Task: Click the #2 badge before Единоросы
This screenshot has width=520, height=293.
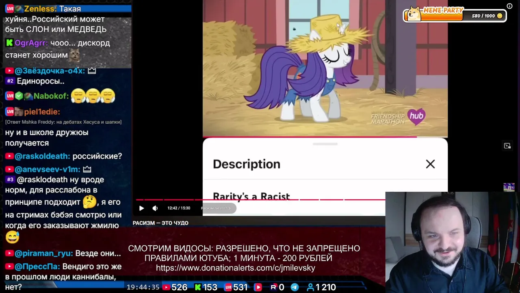Action: (x=10, y=81)
